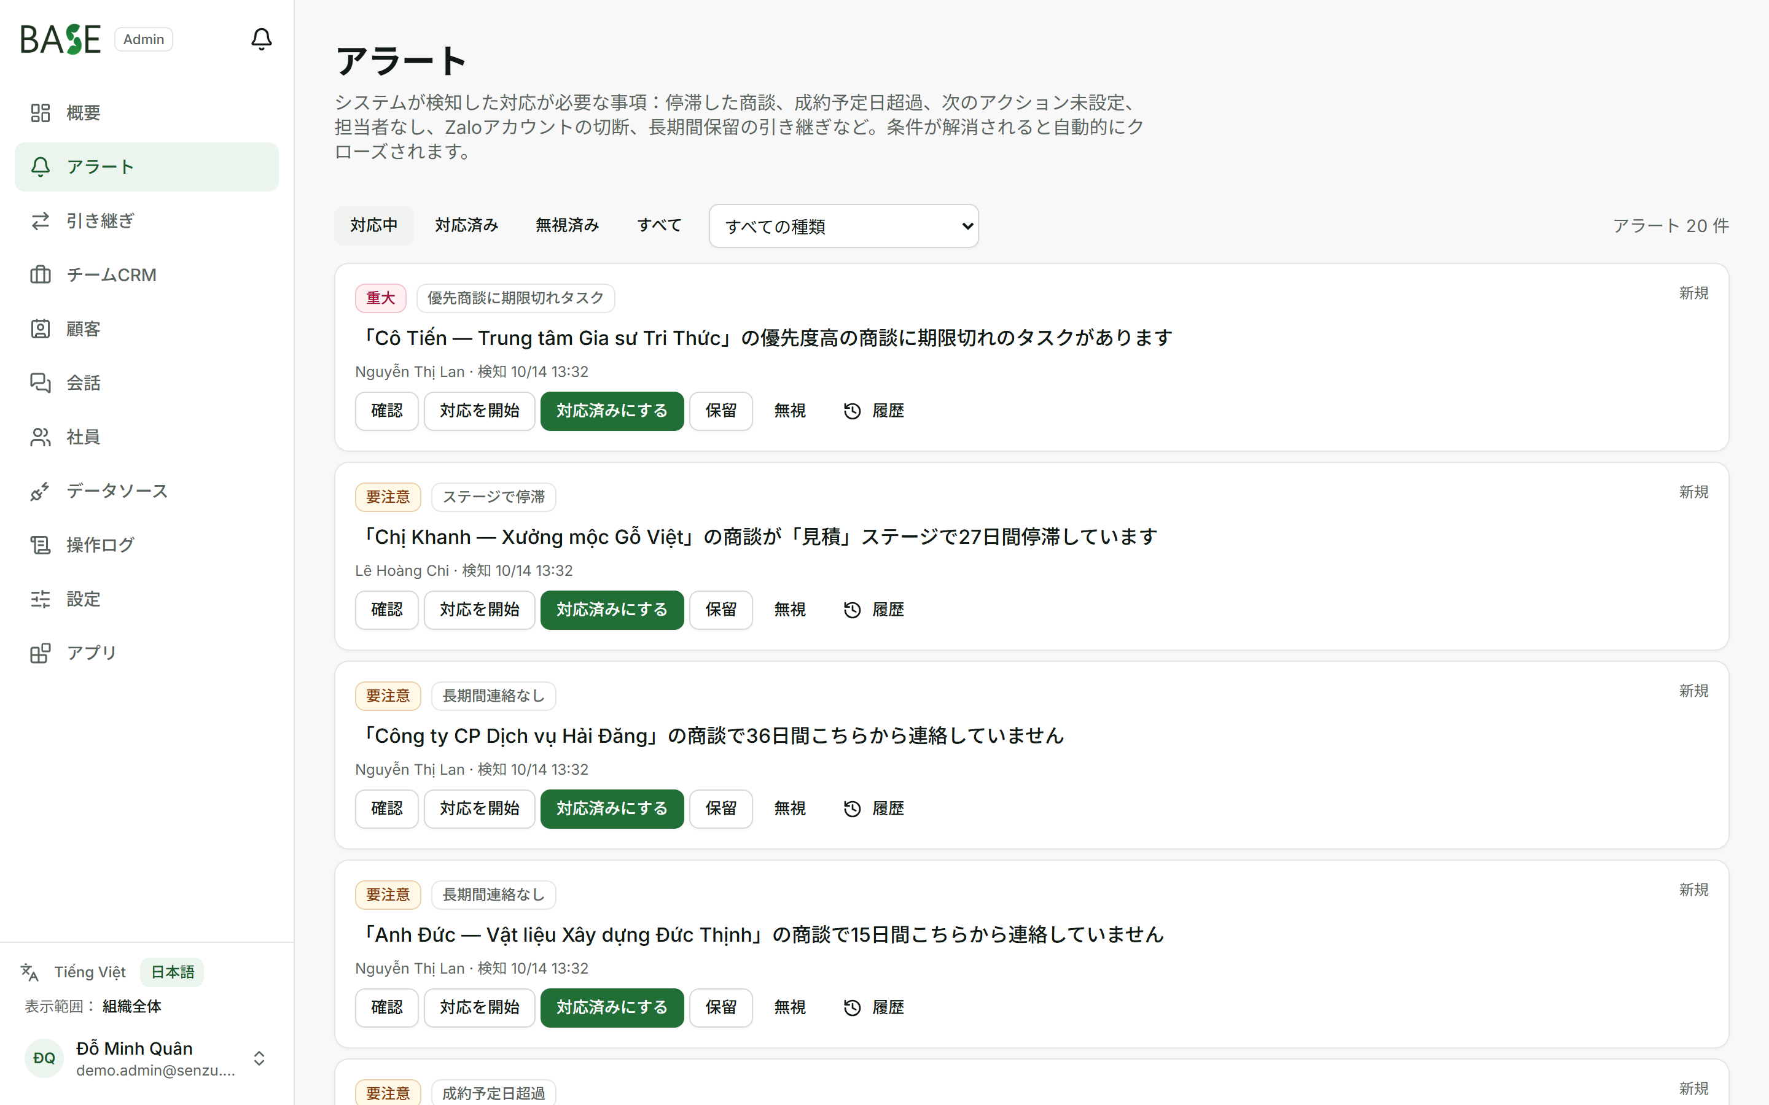This screenshot has width=1769, height=1105.
Task: Click 無視 on Cô Tiến alert
Action: (x=790, y=411)
